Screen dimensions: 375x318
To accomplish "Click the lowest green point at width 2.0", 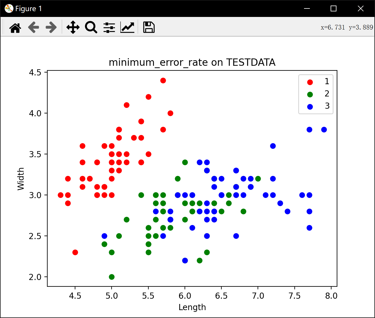I will click(x=112, y=277).
